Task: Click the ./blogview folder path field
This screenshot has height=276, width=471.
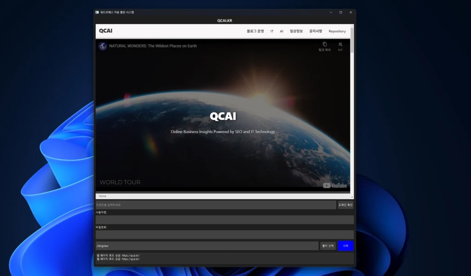Action: pyautogui.click(x=207, y=246)
